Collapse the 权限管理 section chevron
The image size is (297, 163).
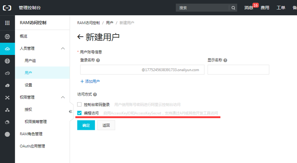click(63, 97)
